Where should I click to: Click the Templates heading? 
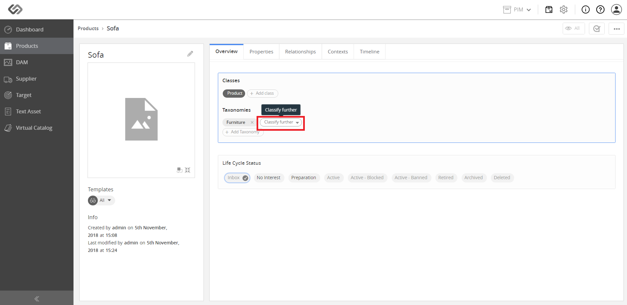pyautogui.click(x=100, y=189)
